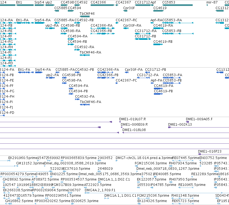Click the Etl1-RA transcript label
This screenshot has width=229, height=205.
[x=22, y=20]
